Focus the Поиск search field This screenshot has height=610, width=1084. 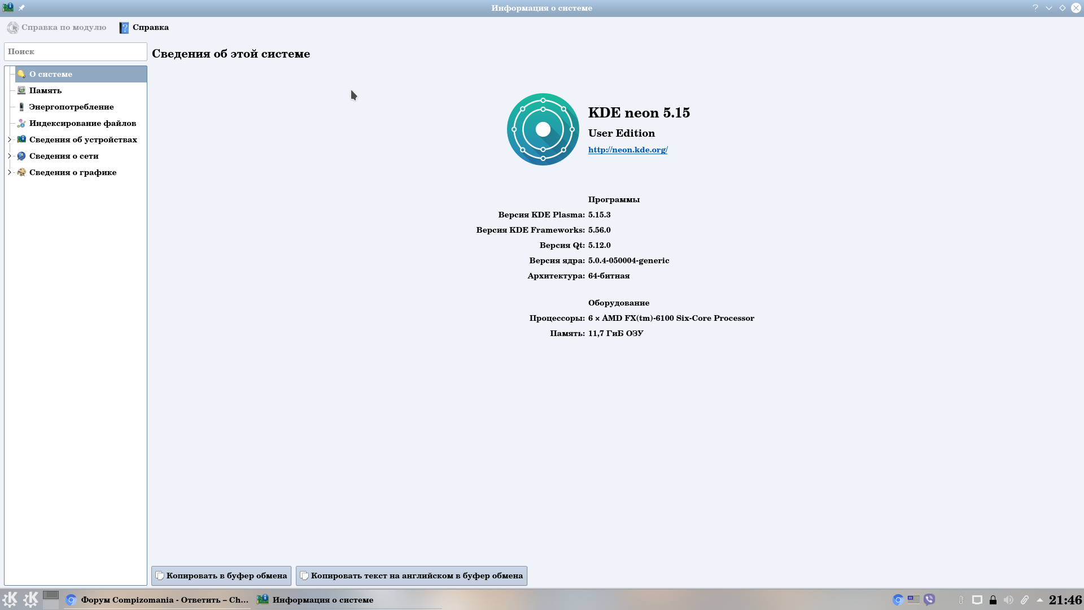pyautogui.click(x=75, y=51)
